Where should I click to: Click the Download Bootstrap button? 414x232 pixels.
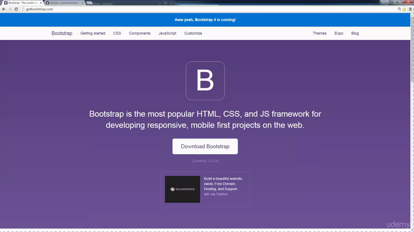(x=205, y=146)
